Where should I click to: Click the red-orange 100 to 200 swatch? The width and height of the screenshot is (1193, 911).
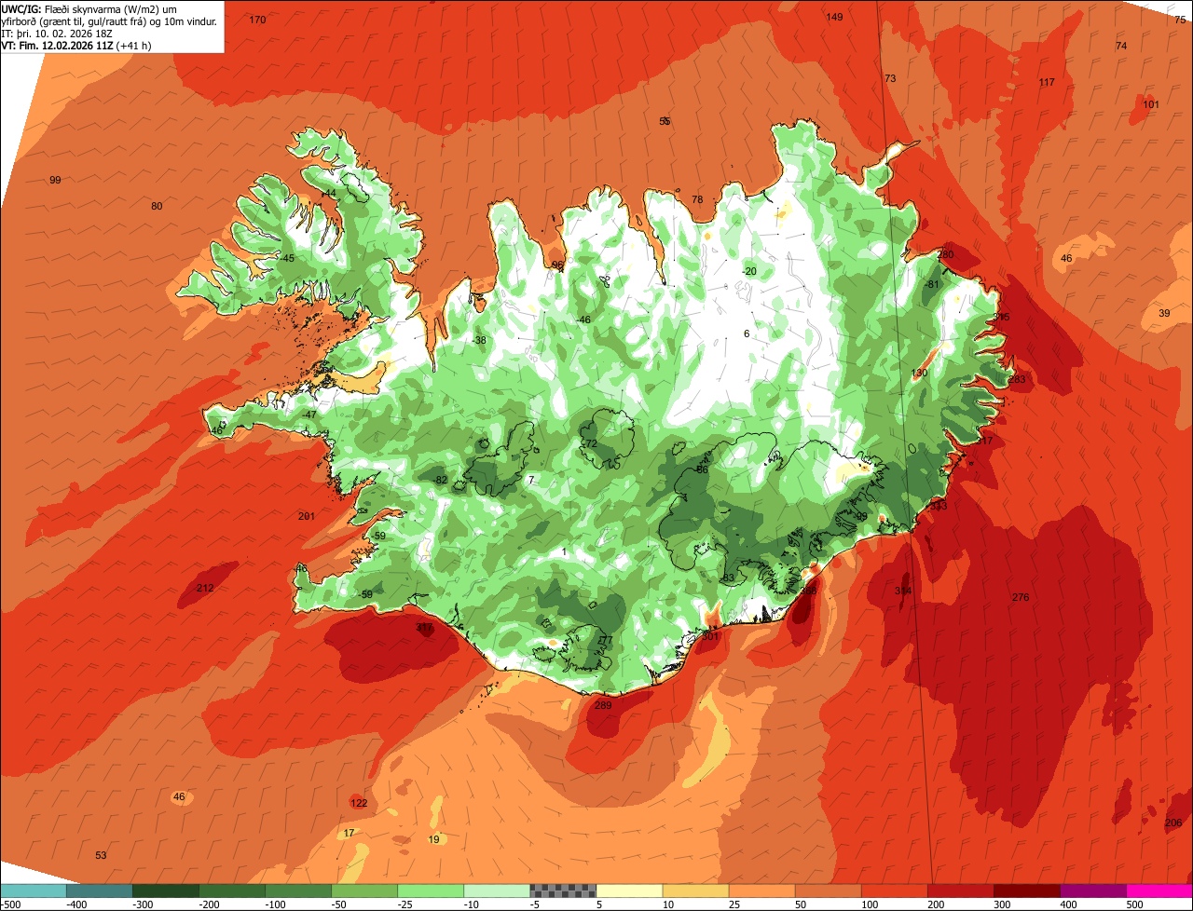click(894, 891)
